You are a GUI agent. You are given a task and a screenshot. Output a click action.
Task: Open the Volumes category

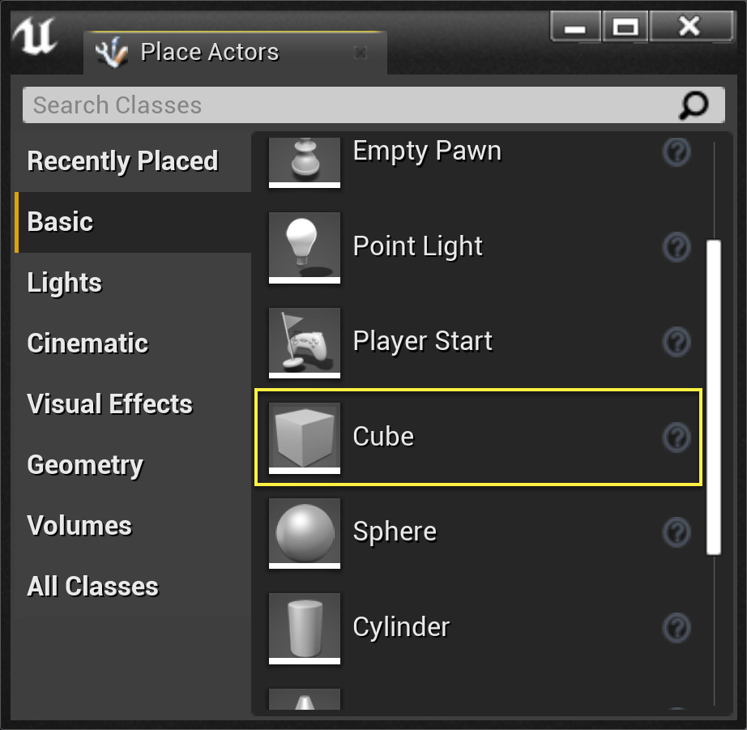79,525
